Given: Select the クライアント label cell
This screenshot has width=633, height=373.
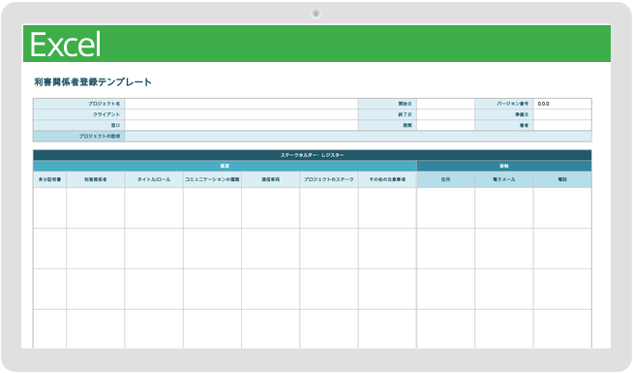Looking at the screenshot, I should click(79, 114).
